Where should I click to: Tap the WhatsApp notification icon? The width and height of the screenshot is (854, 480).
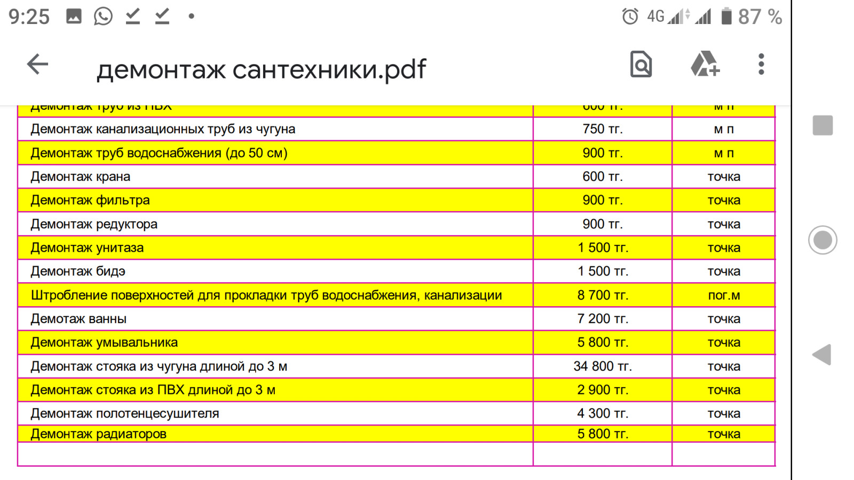[x=103, y=17]
